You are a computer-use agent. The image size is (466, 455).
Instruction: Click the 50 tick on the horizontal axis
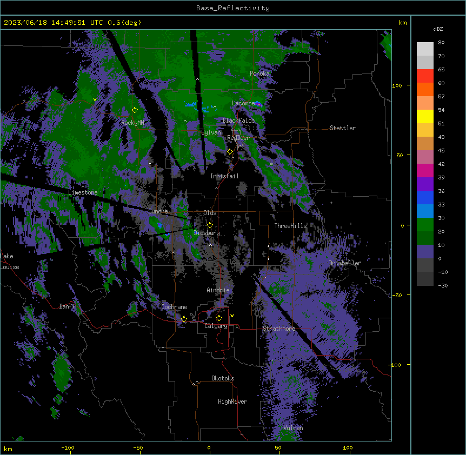click(x=278, y=447)
